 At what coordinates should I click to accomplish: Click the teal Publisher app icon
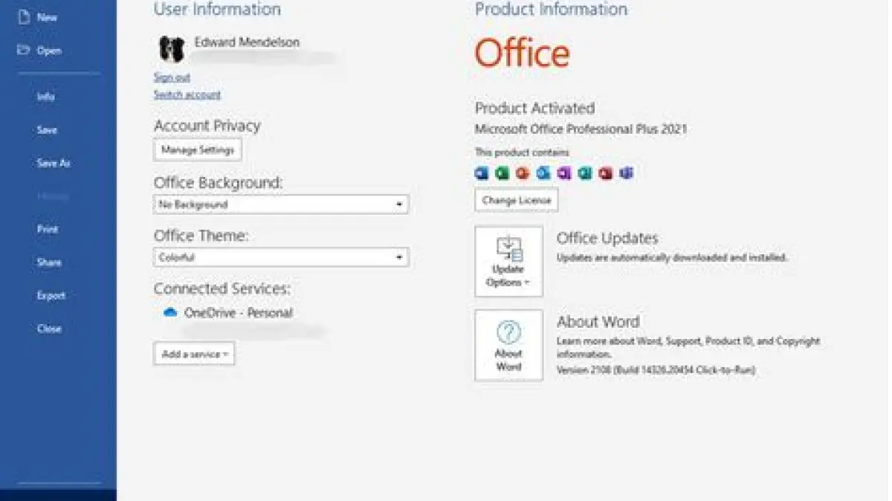585,173
